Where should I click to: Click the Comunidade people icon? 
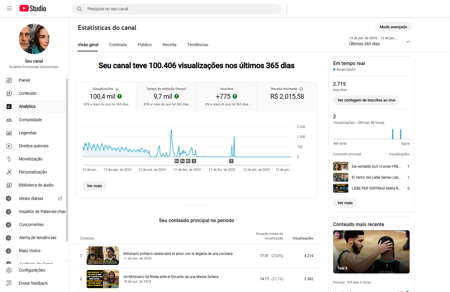pyautogui.click(x=9, y=120)
